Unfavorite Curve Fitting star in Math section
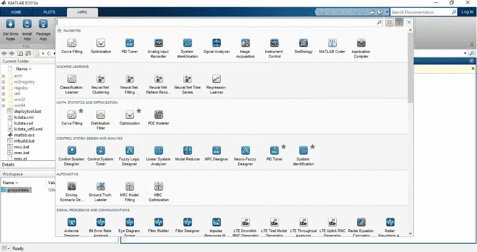The height and width of the screenshot is (252, 477). [81, 111]
